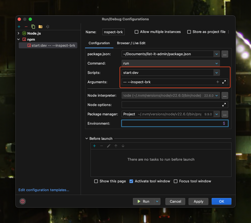Screen dimensions: 251x223
Task: Click the add-task plus icon in Before launch
Action: coord(94,146)
